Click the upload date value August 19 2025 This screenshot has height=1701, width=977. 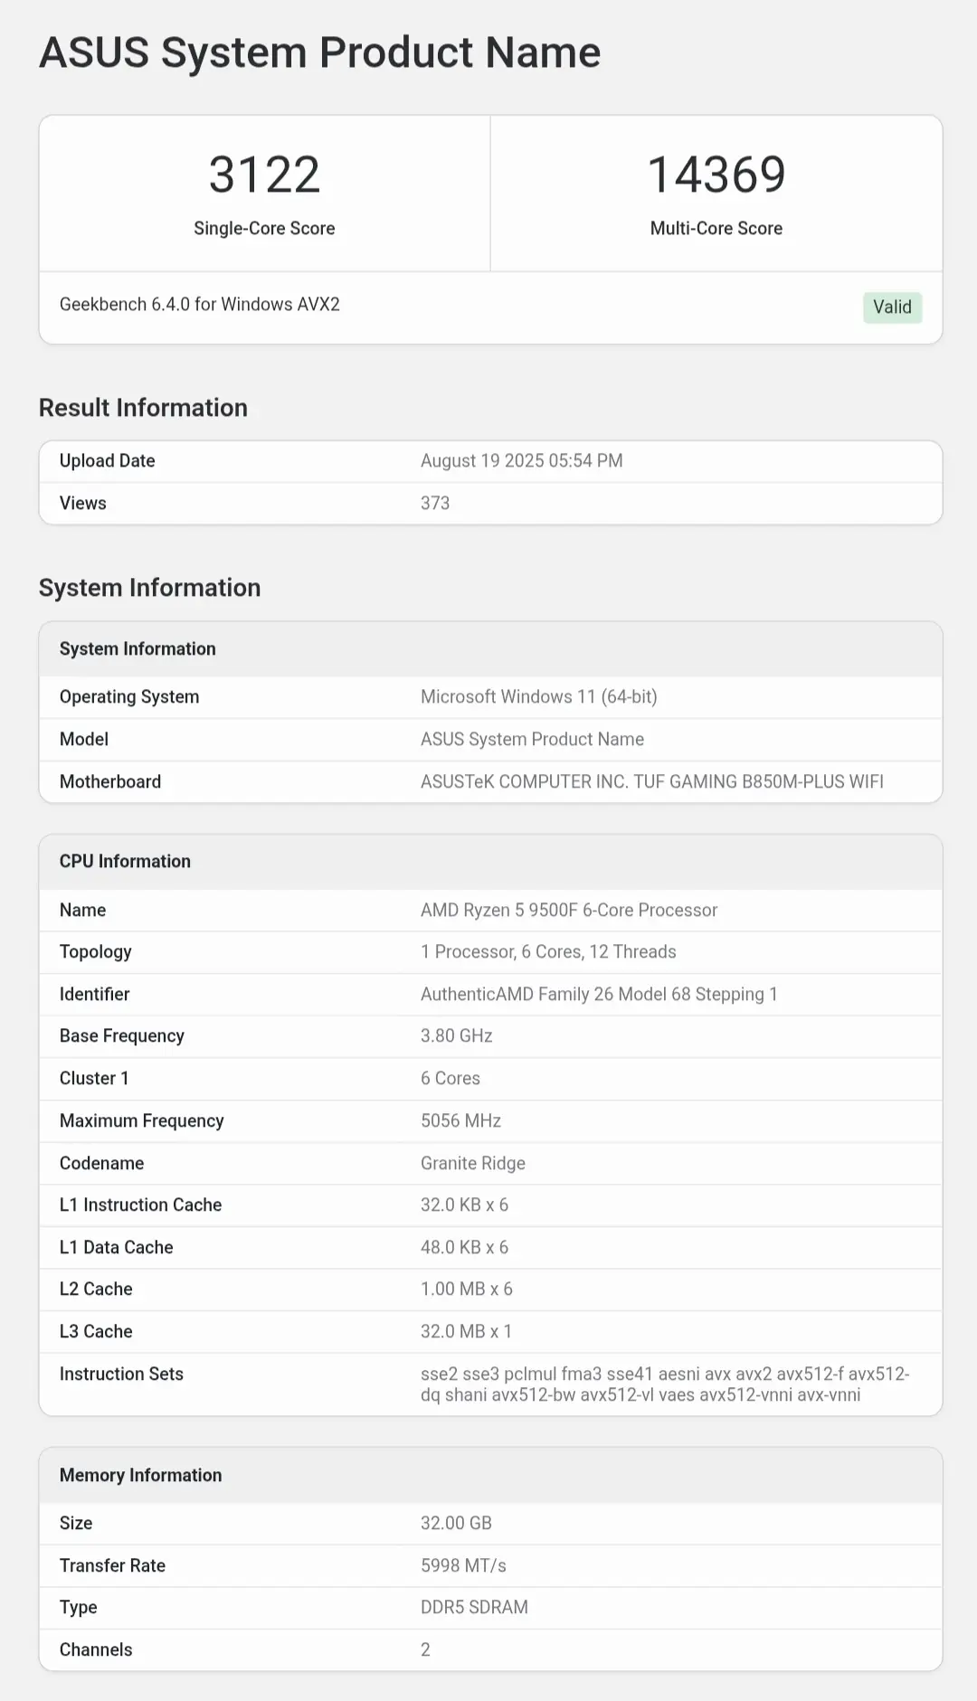pos(522,460)
